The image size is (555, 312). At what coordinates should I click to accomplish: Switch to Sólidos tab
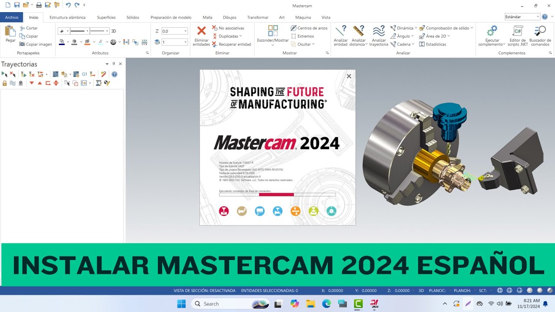point(133,17)
